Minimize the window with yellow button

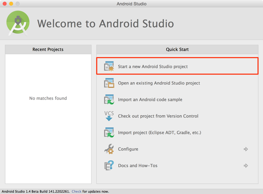tap(11, 3)
